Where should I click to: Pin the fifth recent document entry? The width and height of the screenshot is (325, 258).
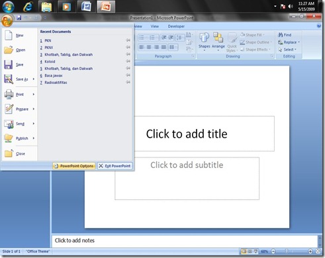[128, 68]
